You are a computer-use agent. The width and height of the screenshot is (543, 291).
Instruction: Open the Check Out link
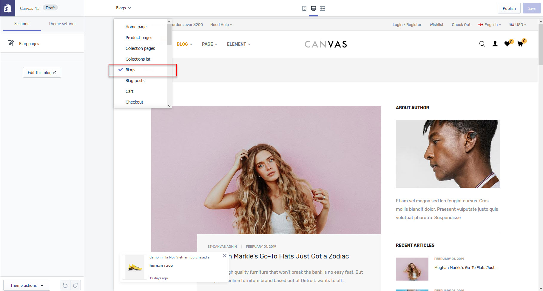pos(461,25)
